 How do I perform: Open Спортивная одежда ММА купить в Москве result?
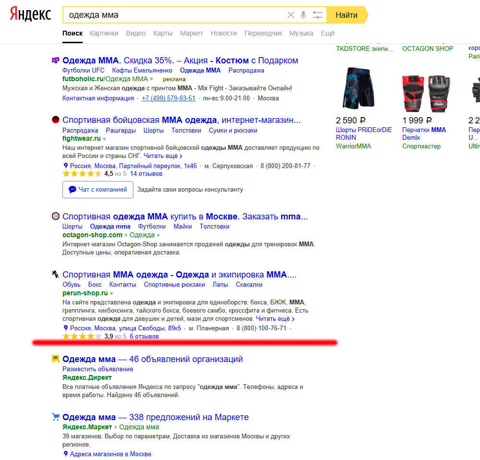pos(185,217)
